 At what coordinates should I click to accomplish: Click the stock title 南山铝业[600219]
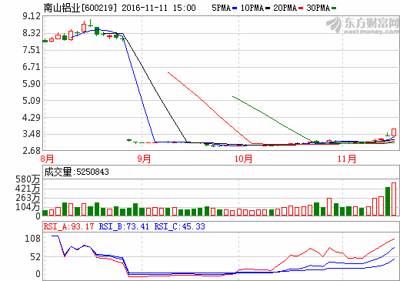pos(80,8)
